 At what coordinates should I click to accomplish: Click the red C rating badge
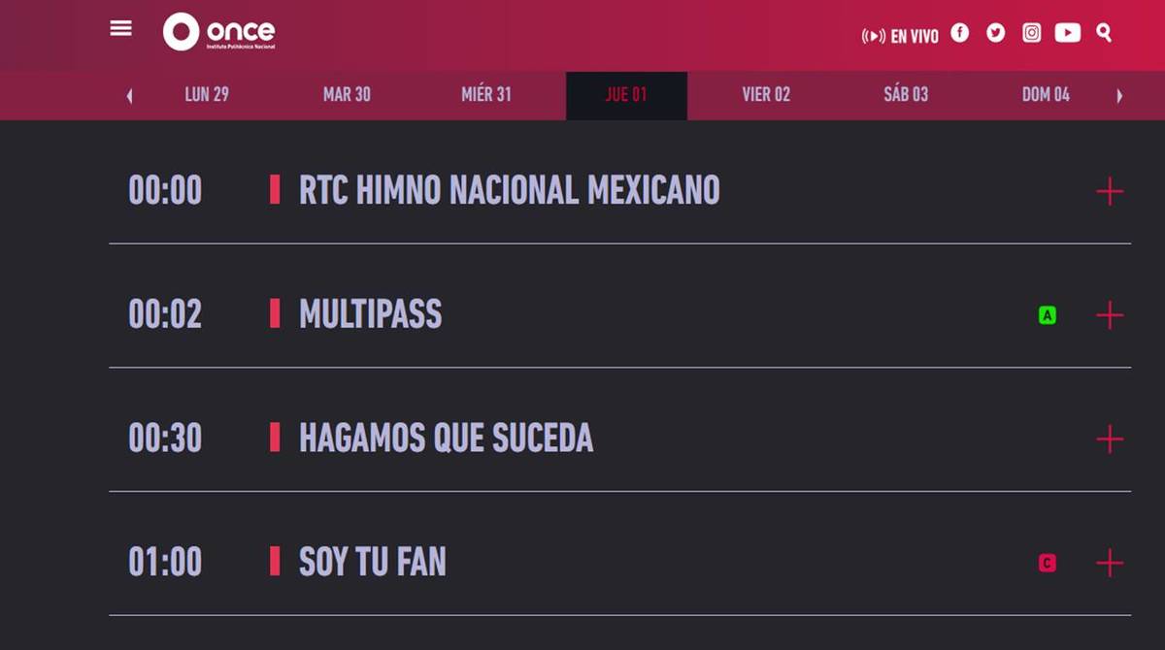[1048, 563]
